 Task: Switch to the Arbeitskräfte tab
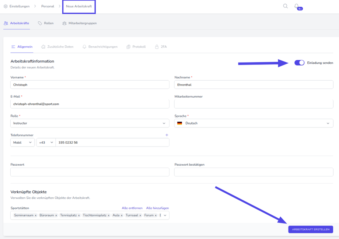point(17,23)
